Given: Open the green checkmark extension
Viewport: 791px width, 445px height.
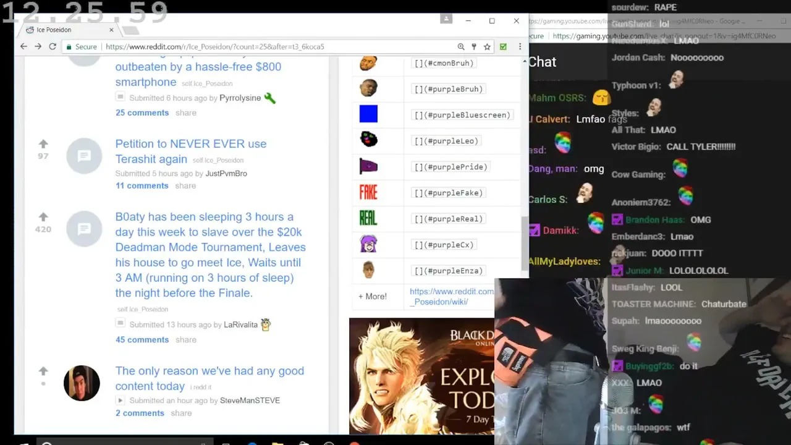Looking at the screenshot, I should pyautogui.click(x=503, y=46).
